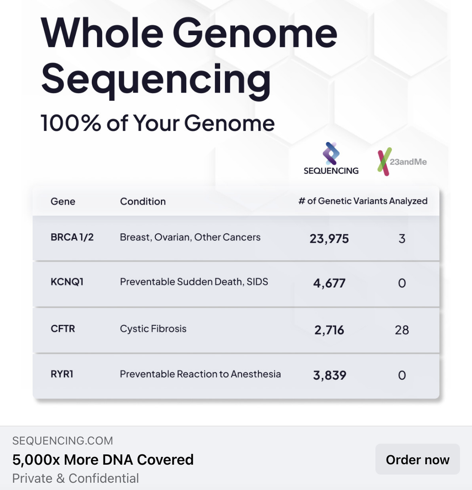Image resolution: width=472 pixels, height=490 pixels.
Task: Select the RYR1 gene label
Action: point(62,374)
